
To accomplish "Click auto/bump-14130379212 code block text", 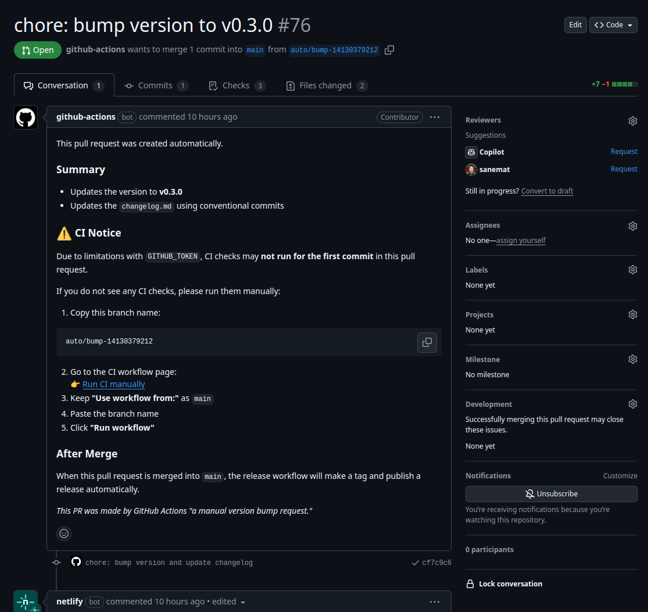I will coord(109,341).
